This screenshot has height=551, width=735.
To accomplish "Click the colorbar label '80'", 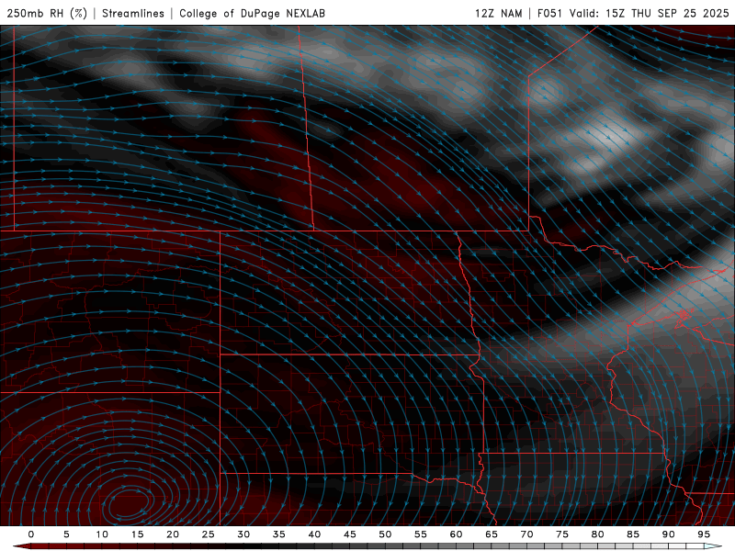I will coord(597,534).
